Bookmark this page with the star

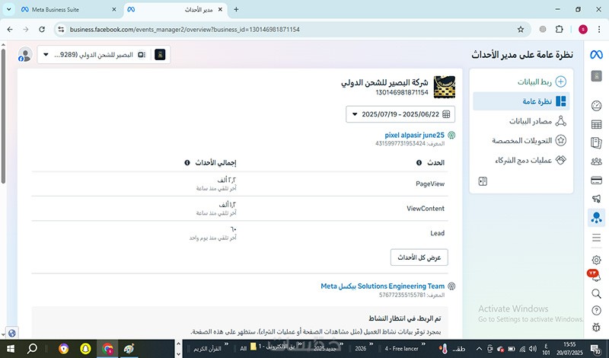click(521, 29)
